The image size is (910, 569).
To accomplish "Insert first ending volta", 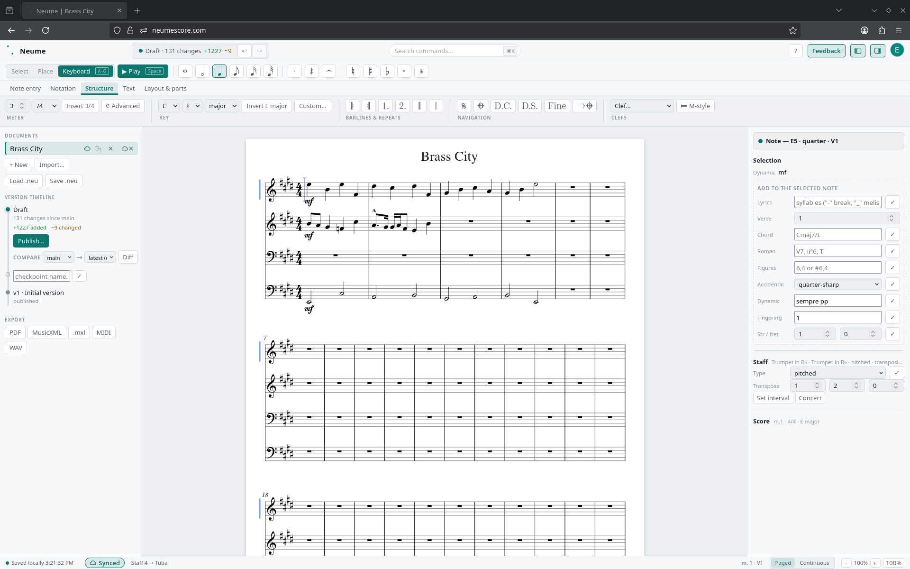I will tap(385, 106).
